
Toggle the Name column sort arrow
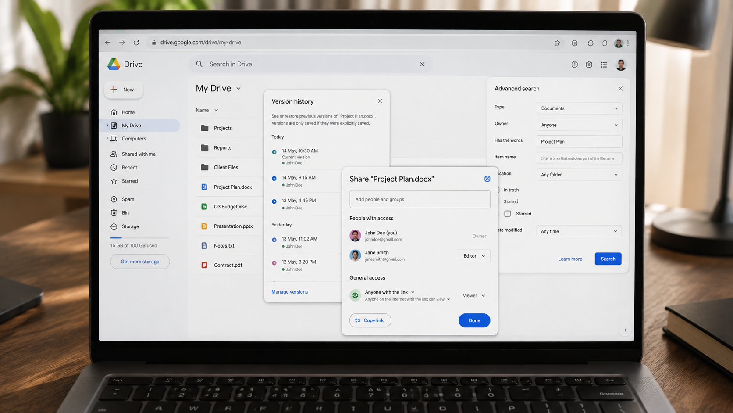click(216, 111)
